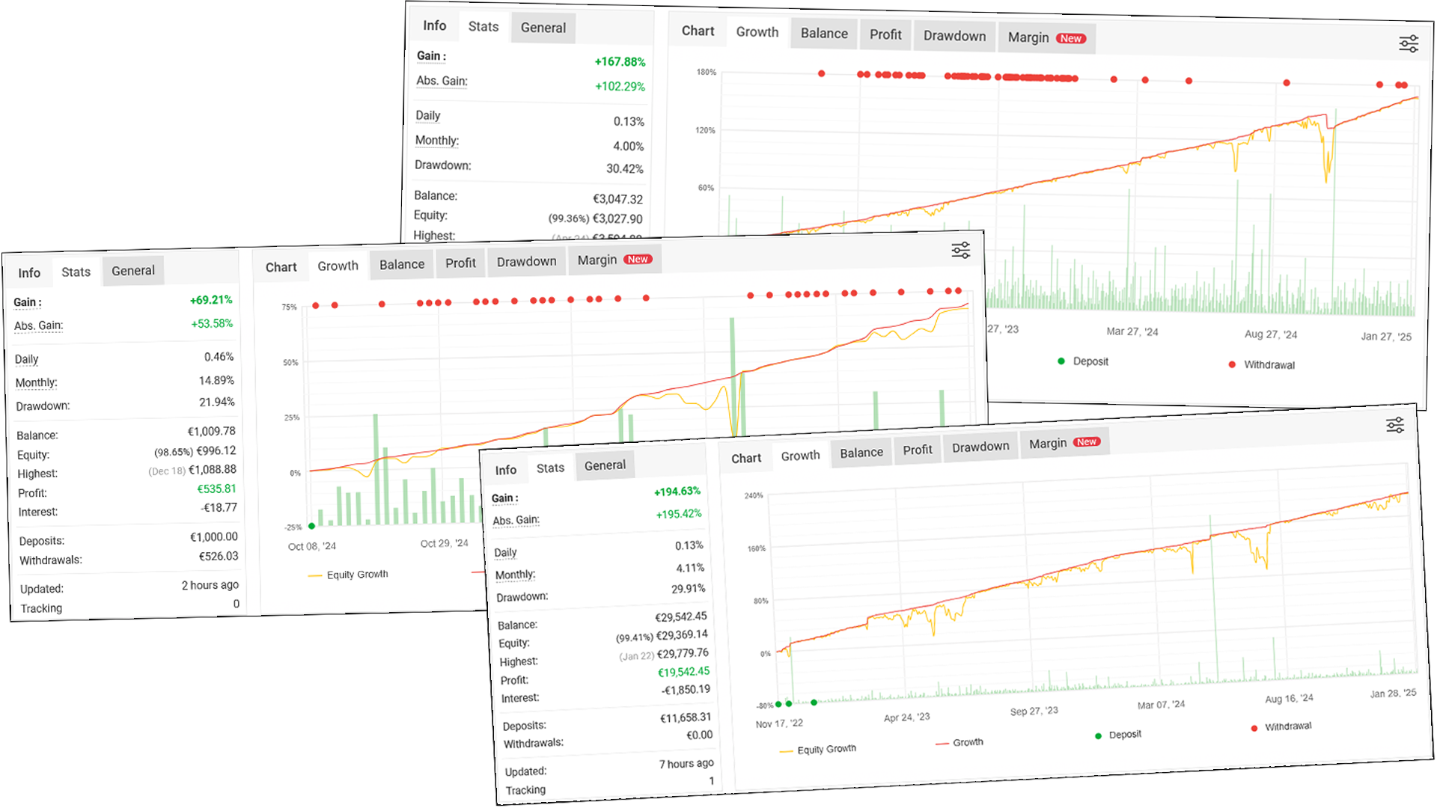
Task: Switch to Stats tab in top panel
Action: click(483, 27)
